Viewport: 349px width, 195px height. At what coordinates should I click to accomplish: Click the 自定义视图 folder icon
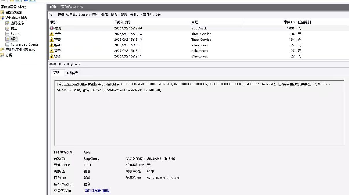tap(2, 12)
